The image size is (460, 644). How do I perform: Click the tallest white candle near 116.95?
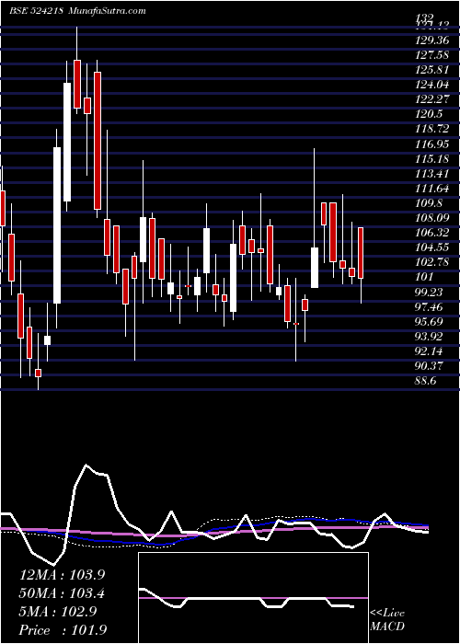tap(57, 225)
